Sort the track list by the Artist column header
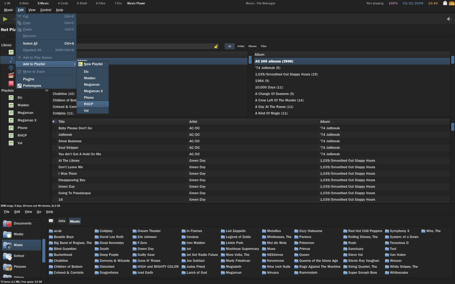The width and height of the screenshot is (455, 284). 253,122
